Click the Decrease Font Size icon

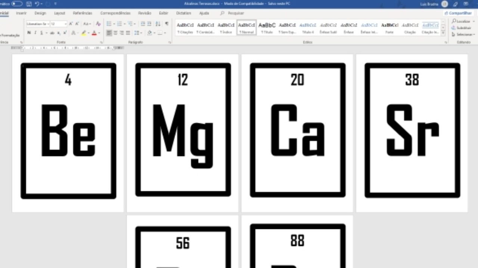pos(77,24)
